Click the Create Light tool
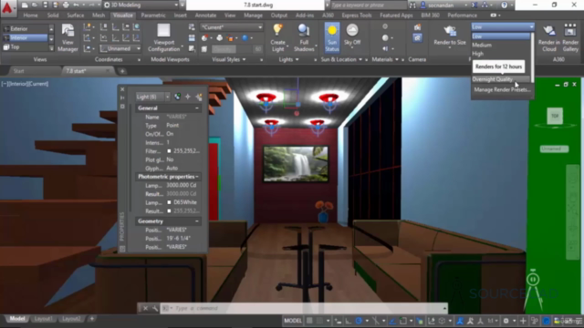Screen dimensions: 584x328 point(277,37)
